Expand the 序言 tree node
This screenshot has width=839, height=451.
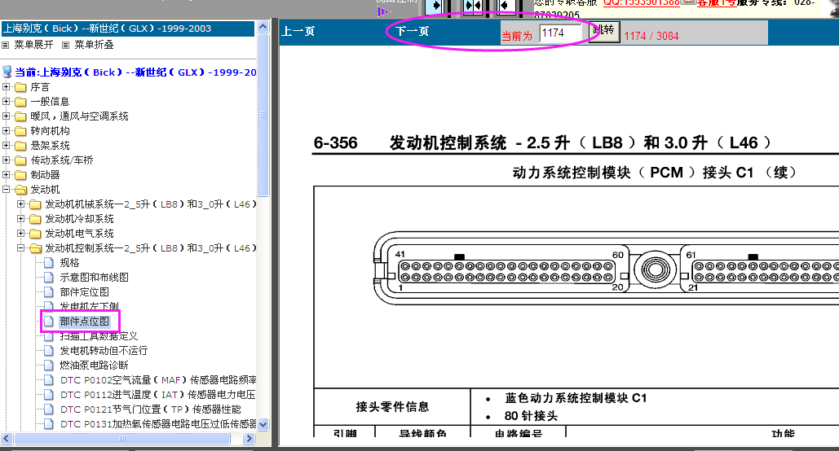pyautogui.click(x=7, y=86)
